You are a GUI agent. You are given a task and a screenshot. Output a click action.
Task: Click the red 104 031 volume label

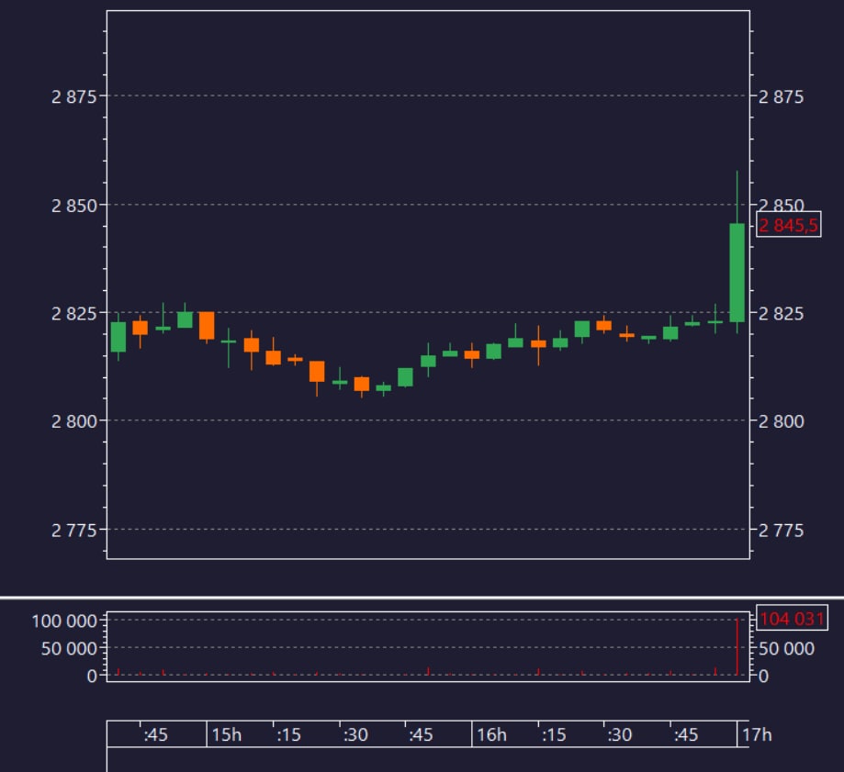793,618
